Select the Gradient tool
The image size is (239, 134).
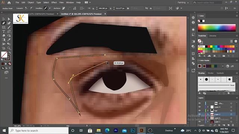3,40
